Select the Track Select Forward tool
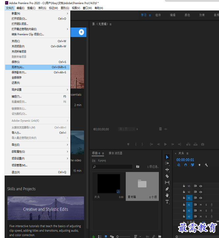The width and height of the screenshot is (219, 238). coord(167,163)
